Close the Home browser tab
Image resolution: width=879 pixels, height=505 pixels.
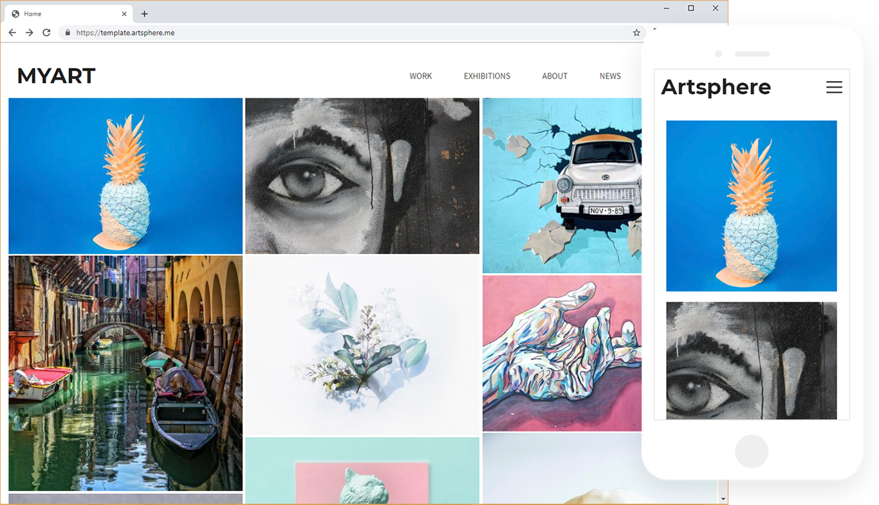tap(124, 14)
